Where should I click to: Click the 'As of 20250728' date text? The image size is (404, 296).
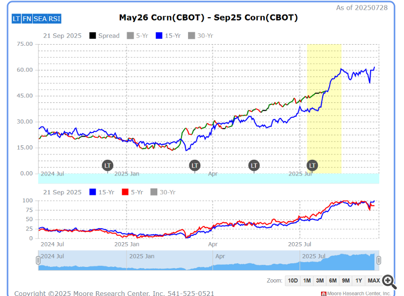(x=362, y=8)
